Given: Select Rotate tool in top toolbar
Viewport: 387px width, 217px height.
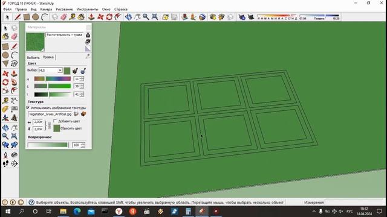Looking at the screenshot, I should pyautogui.click(x=109, y=17).
